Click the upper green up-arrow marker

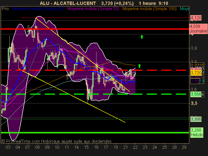pos(142,37)
